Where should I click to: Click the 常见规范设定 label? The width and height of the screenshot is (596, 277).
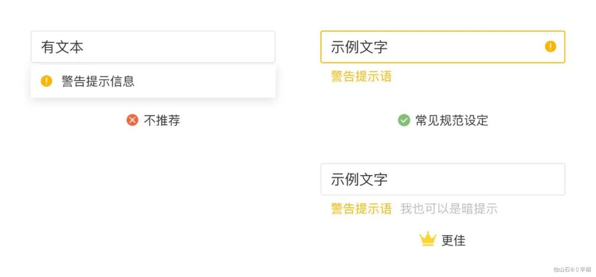451,120
